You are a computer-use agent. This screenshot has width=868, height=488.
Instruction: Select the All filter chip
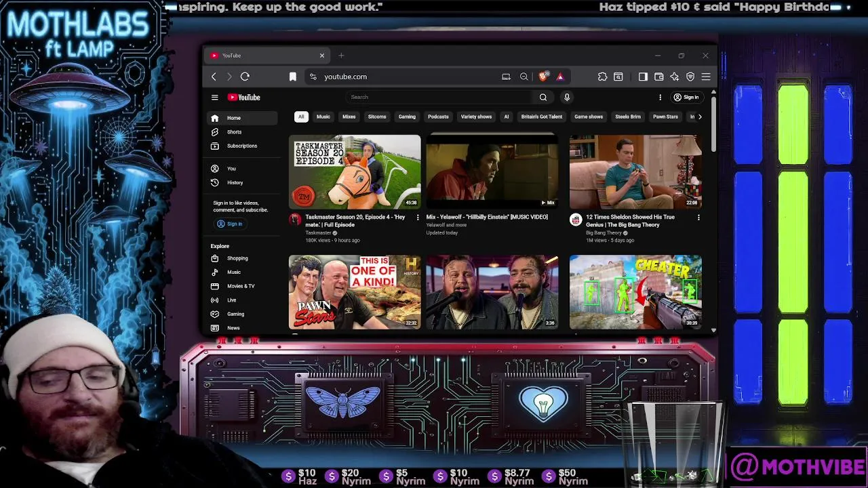pyautogui.click(x=301, y=117)
